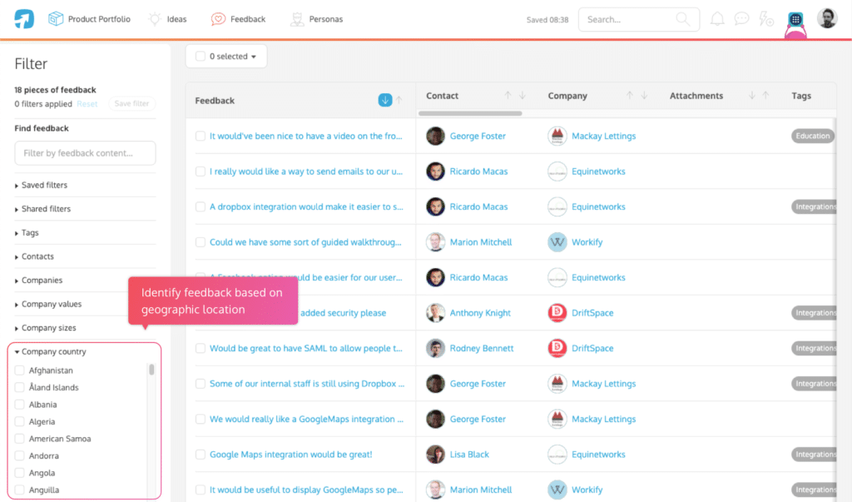852x502 pixels.
Task: Click the Save filter button
Action: [131, 103]
